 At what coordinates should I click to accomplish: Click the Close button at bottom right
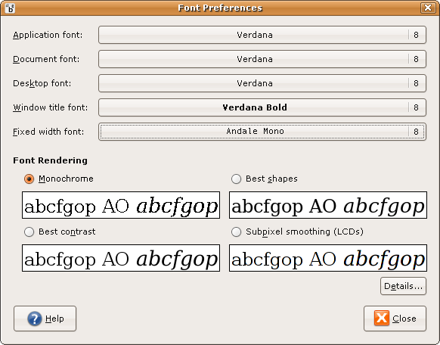pyautogui.click(x=395, y=319)
